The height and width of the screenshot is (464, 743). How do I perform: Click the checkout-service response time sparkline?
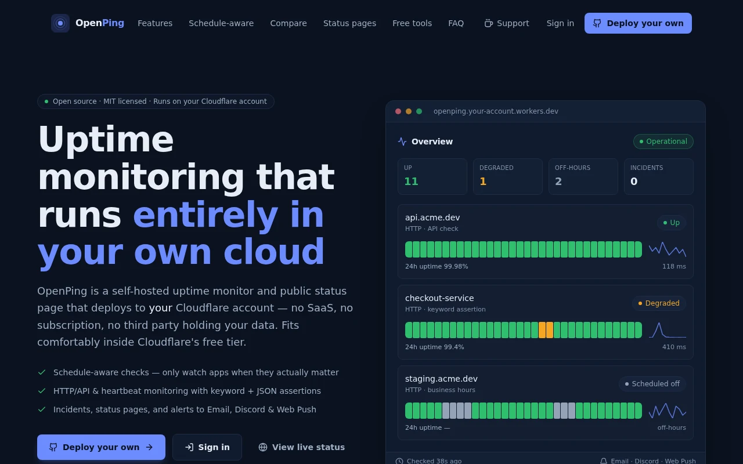[x=668, y=330]
